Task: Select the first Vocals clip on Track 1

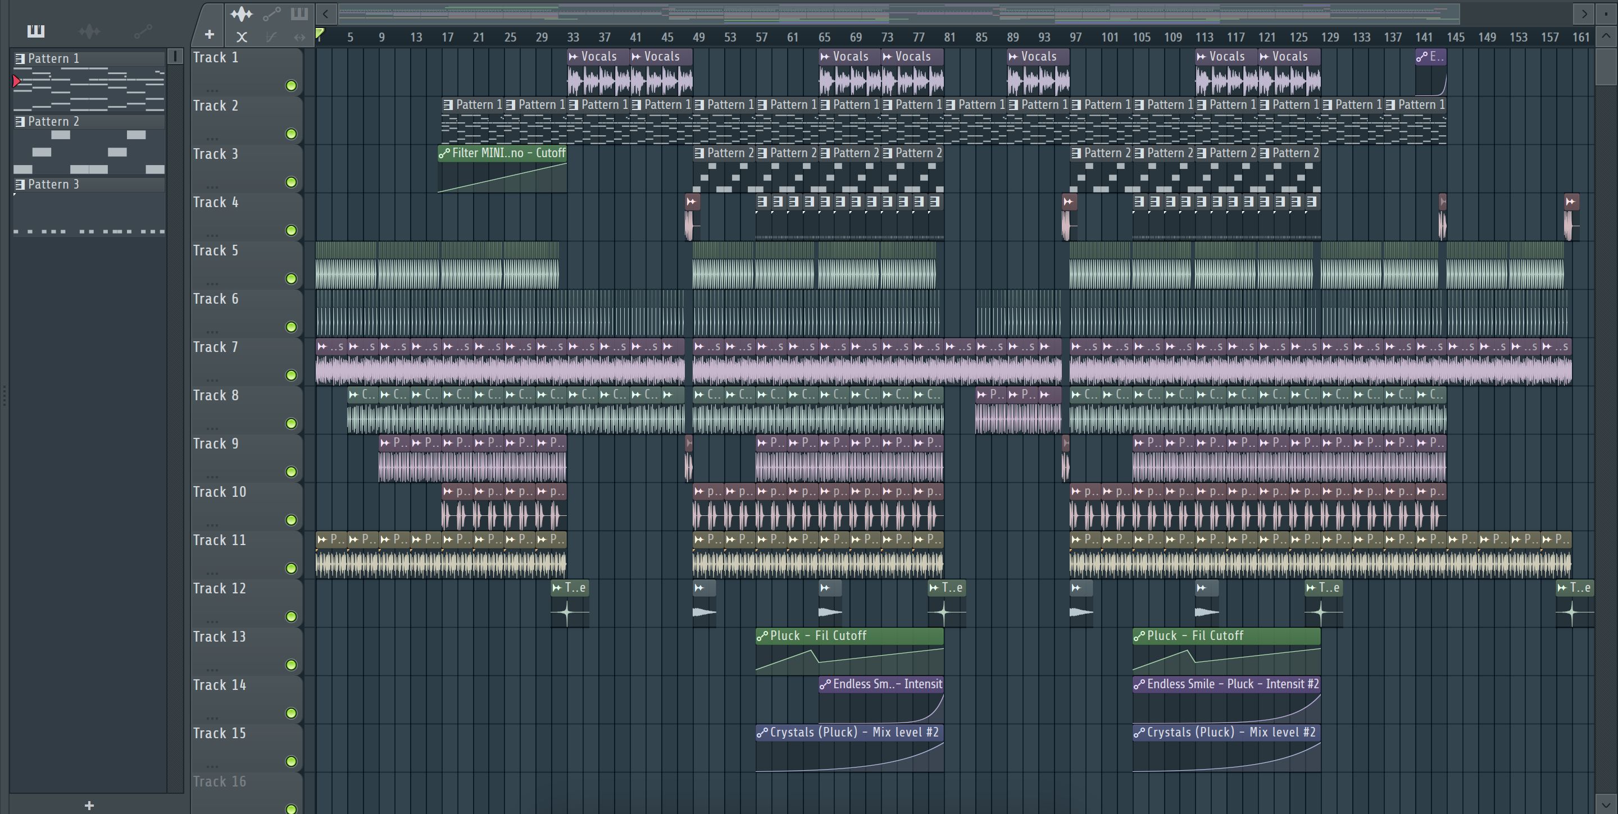Action: (x=598, y=72)
